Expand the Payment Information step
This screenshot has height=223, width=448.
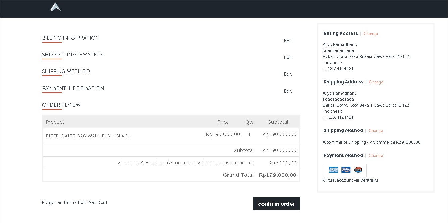(x=73, y=88)
